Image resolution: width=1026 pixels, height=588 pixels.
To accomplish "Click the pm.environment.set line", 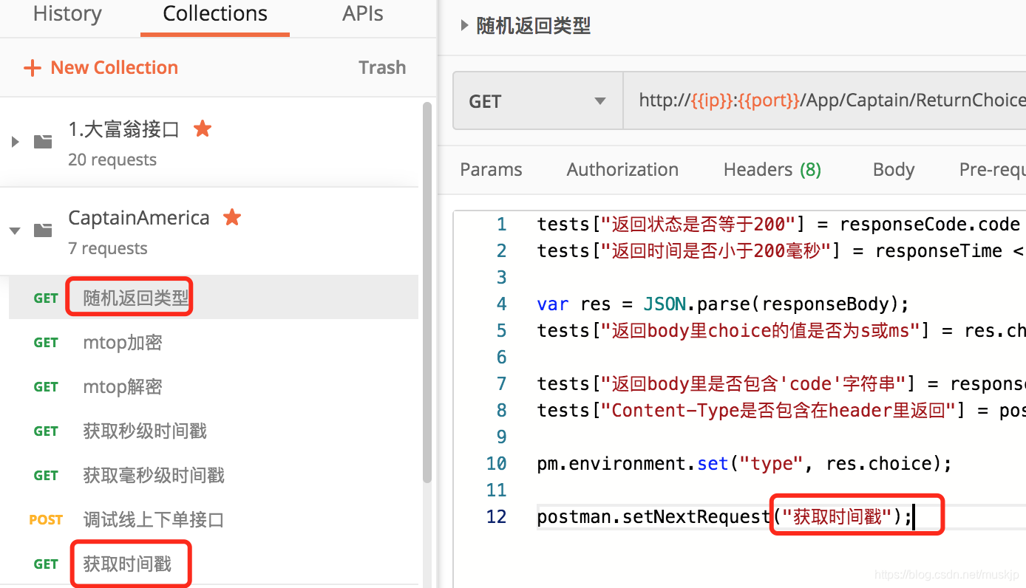I will (x=744, y=464).
